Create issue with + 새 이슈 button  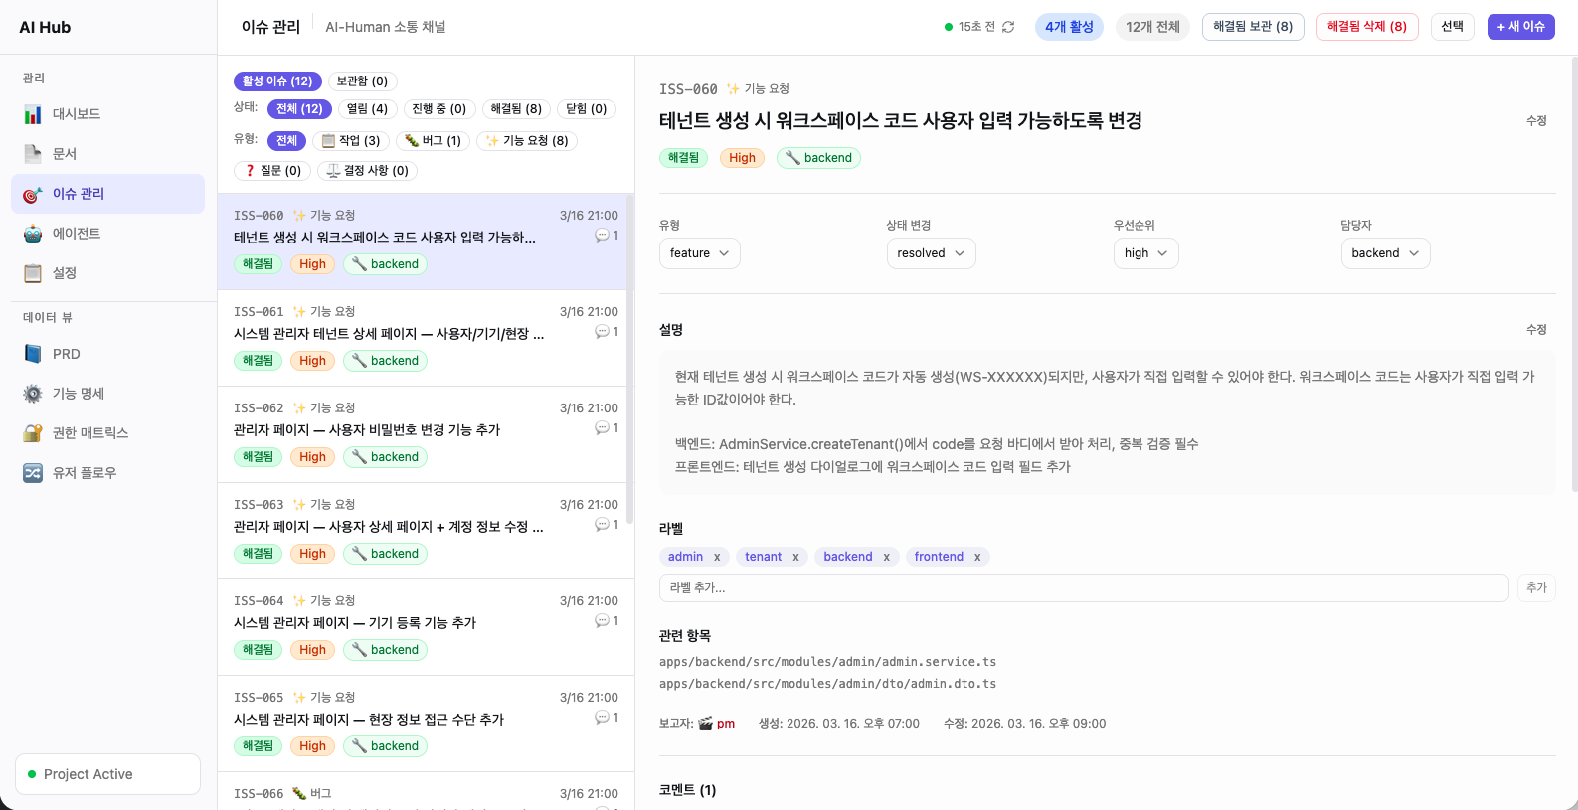[x=1521, y=27]
